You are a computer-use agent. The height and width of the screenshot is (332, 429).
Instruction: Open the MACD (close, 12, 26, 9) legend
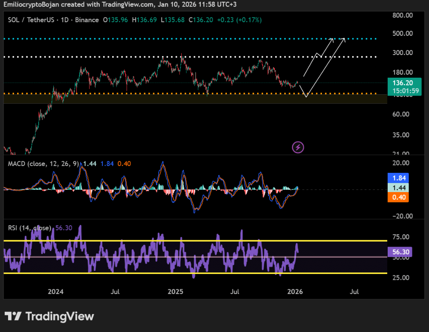(x=43, y=164)
